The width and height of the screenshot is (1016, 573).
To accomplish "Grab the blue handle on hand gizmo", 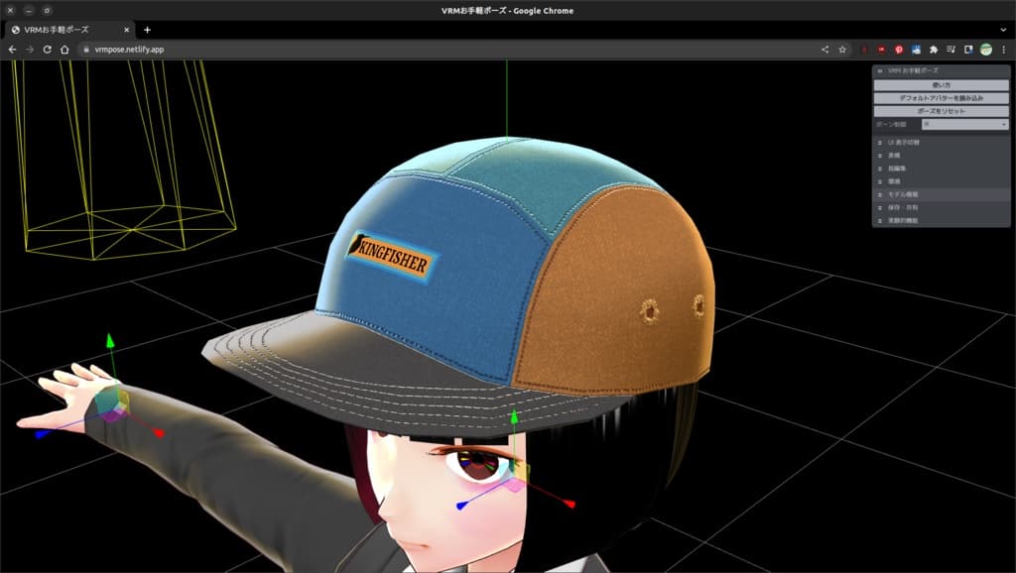I will 42,434.
